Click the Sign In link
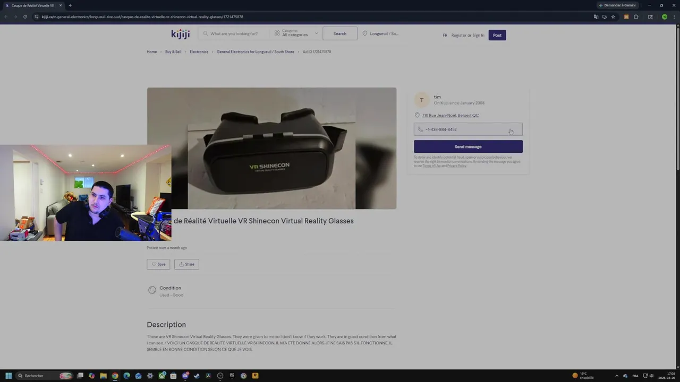Screen dimensions: 680x382 coord(478,35)
